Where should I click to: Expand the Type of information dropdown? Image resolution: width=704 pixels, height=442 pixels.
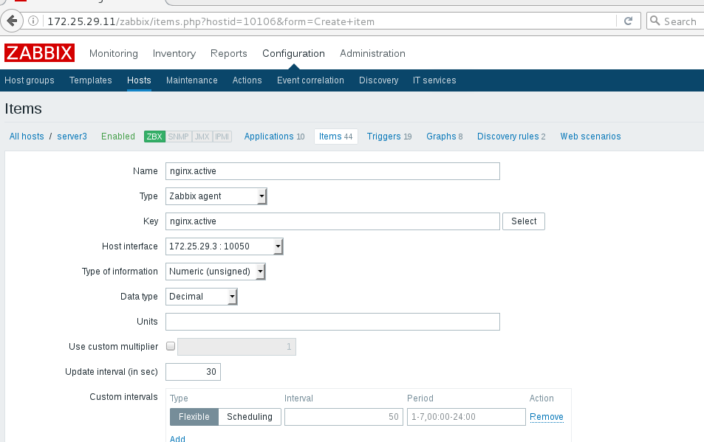click(216, 272)
